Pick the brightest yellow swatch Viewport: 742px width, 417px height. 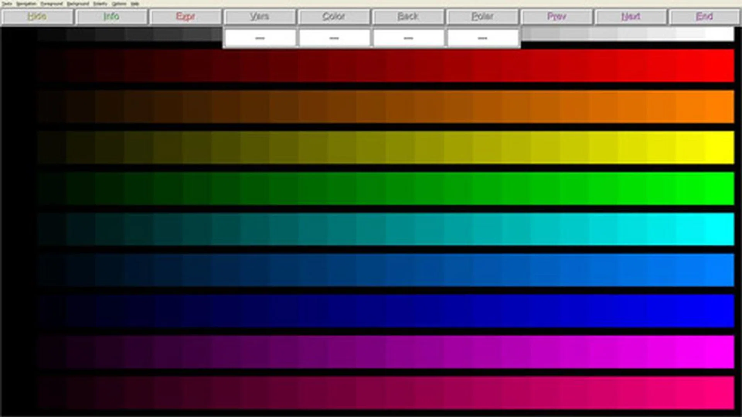click(720, 147)
